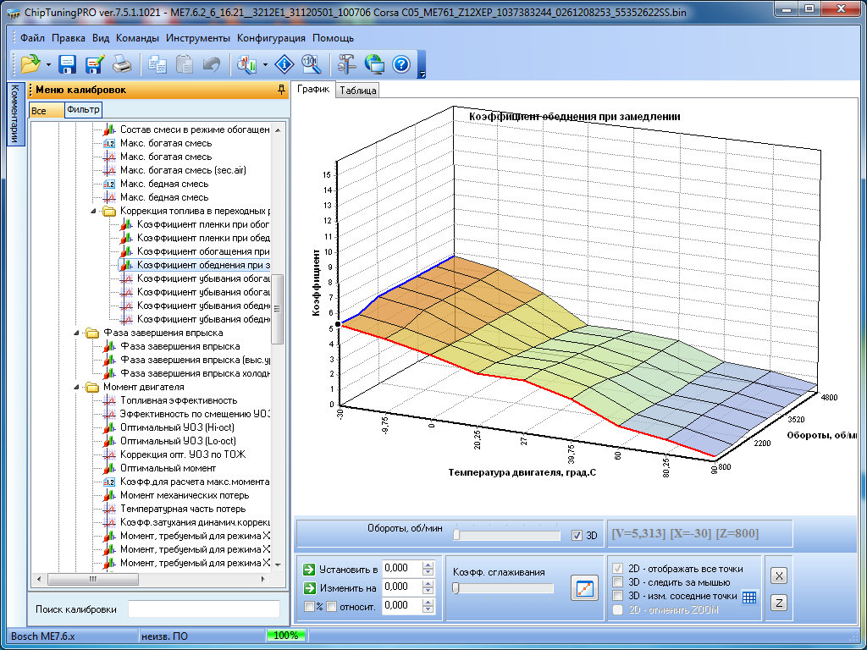Open the settings tools hammer icon
The height and width of the screenshot is (650, 867).
(x=347, y=63)
